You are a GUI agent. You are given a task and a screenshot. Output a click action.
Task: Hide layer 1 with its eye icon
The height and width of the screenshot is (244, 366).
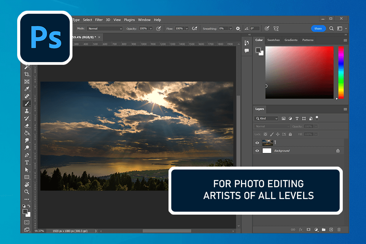tap(257, 143)
